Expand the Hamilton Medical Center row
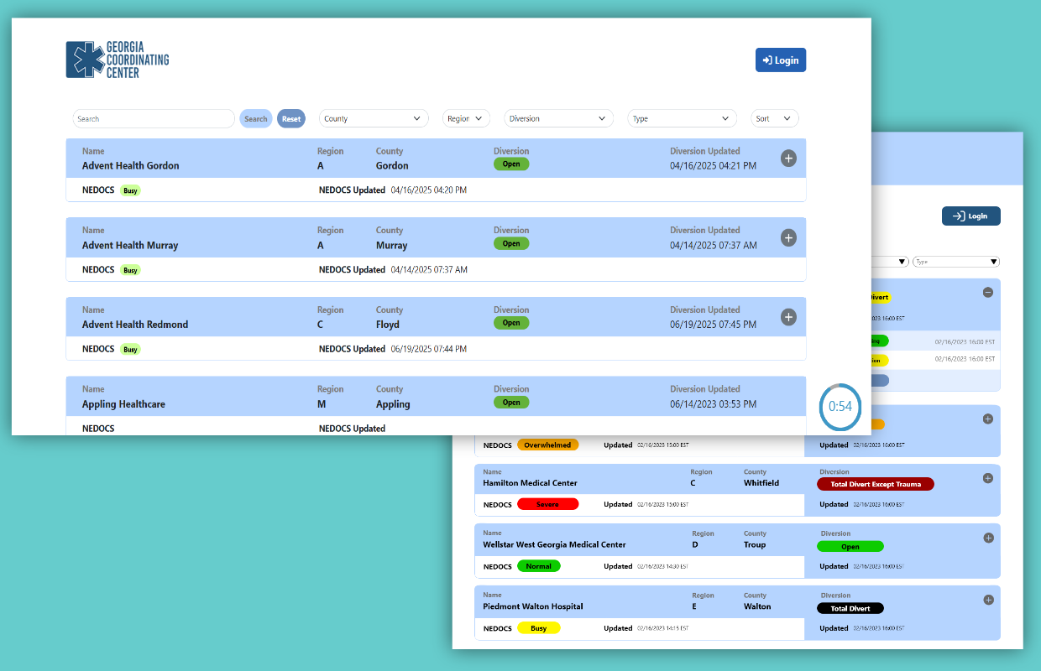The height and width of the screenshot is (671, 1041). pos(988,478)
